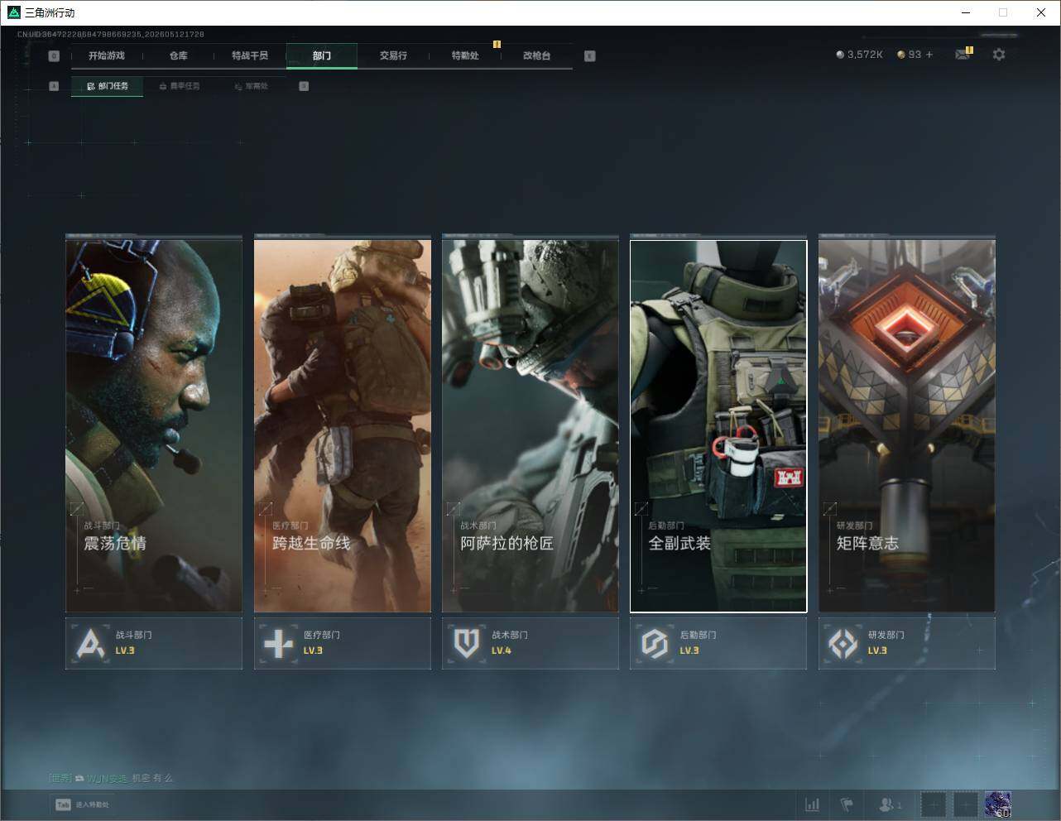Go to the 特战干员 tab
This screenshot has height=821, width=1061.
coord(250,55)
